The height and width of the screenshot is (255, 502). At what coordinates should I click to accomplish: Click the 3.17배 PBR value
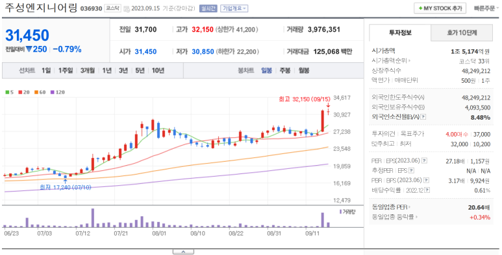[457, 181]
